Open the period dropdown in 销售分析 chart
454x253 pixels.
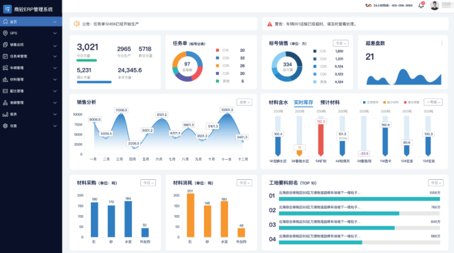(x=244, y=102)
